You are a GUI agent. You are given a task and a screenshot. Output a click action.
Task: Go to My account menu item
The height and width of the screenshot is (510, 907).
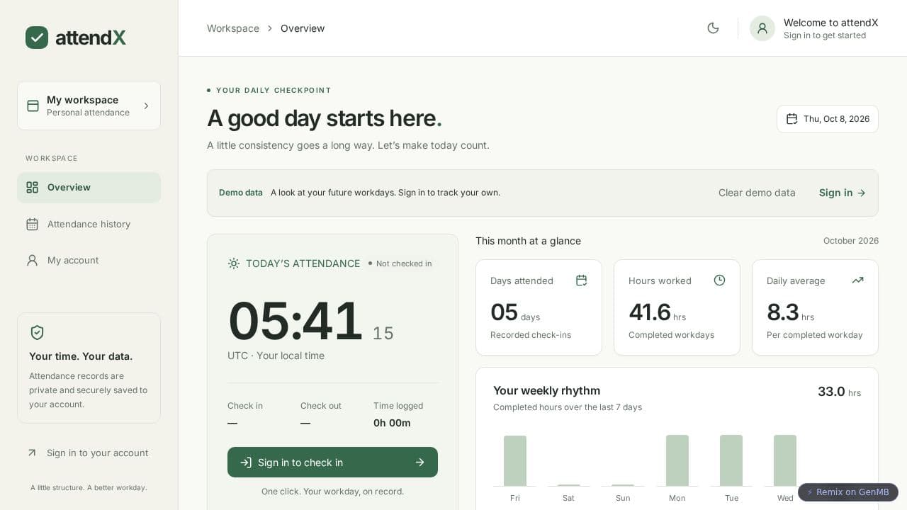point(89,260)
